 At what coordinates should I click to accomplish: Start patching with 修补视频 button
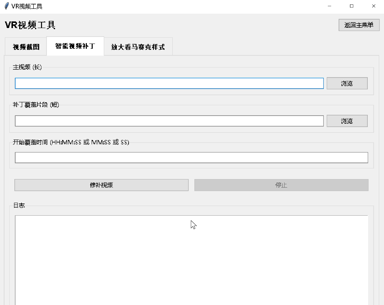point(101,185)
